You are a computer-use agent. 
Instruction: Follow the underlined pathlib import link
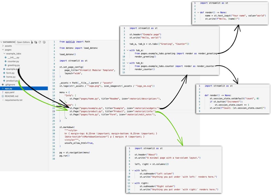pyautogui.click(x=70, y=42)
